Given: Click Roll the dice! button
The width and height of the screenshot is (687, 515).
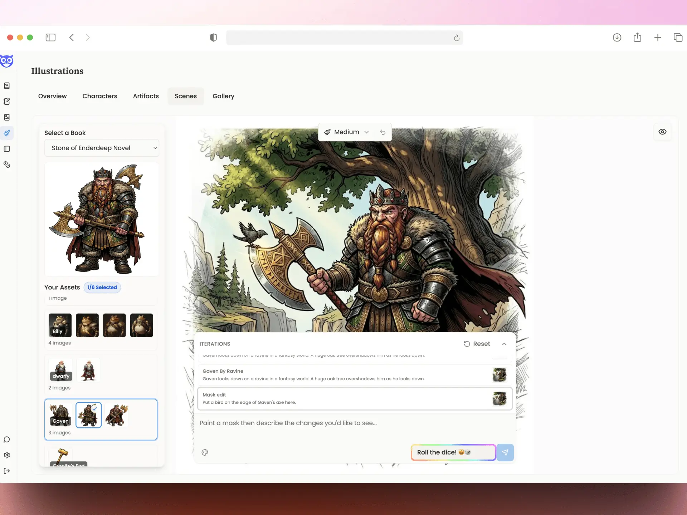Looking at the screenshot, I should pyautogui.click(x=453, y=452).
